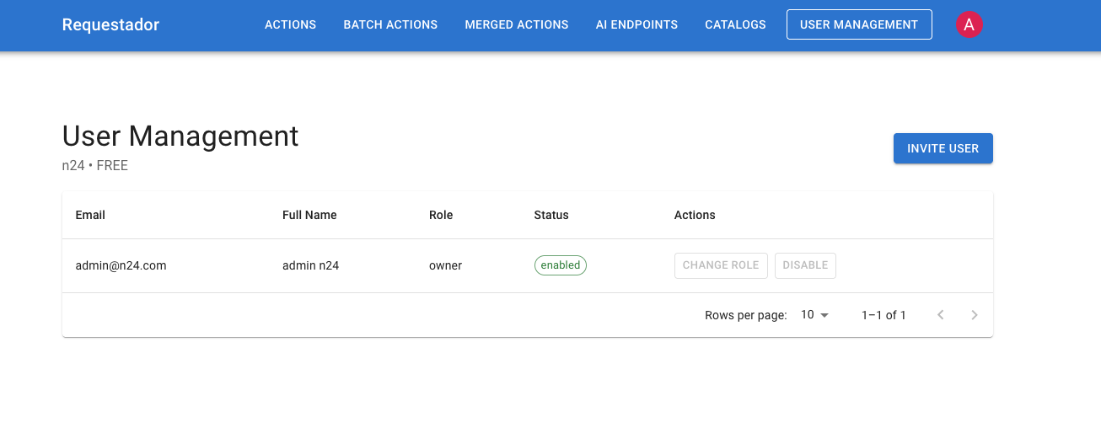Navigate to Batch Actions

pyautogui.click(x=390, y=25)
